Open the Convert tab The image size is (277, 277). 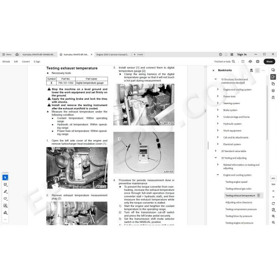pyautogui.click(x=26, y=61)
